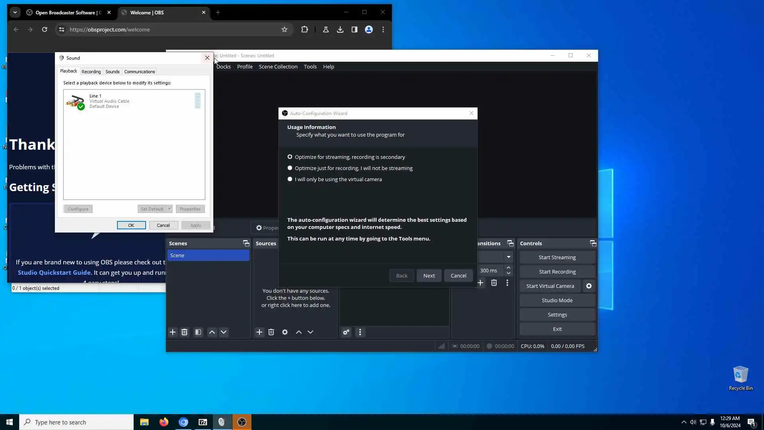Switch to the Recording tab in Sound

pos(91,72)
